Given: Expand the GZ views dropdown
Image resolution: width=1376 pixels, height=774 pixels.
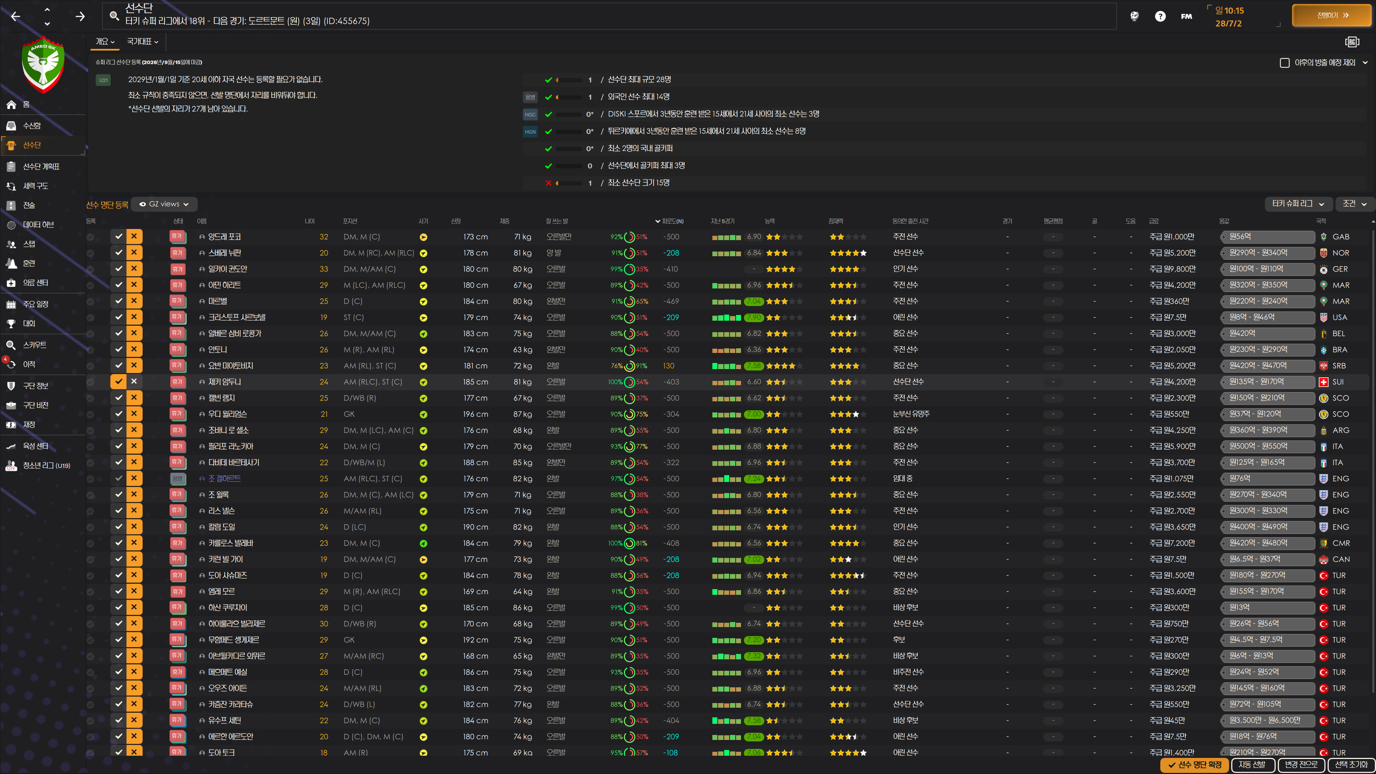Looking at the screenshot, I should tap(164, 204).
